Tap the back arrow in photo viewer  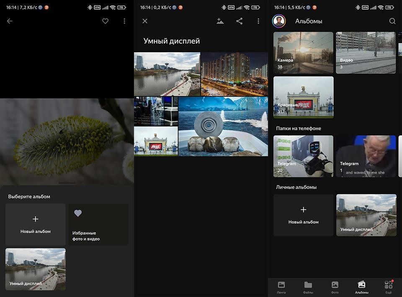(10, 21)
